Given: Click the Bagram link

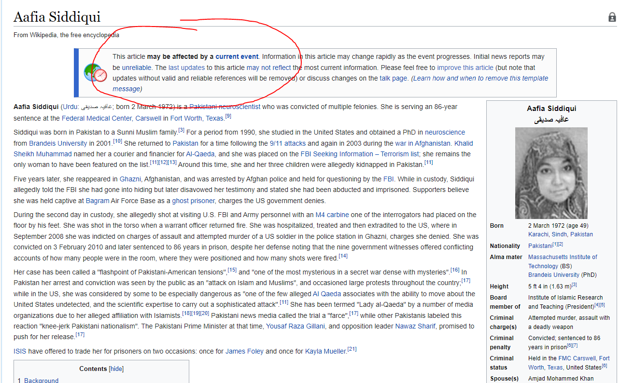Looking at the screenshot, I should (97, 201).
